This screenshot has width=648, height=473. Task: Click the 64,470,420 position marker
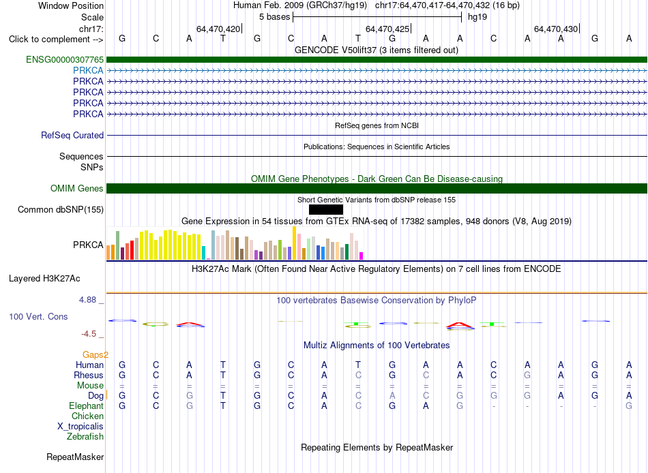point(218,29)
